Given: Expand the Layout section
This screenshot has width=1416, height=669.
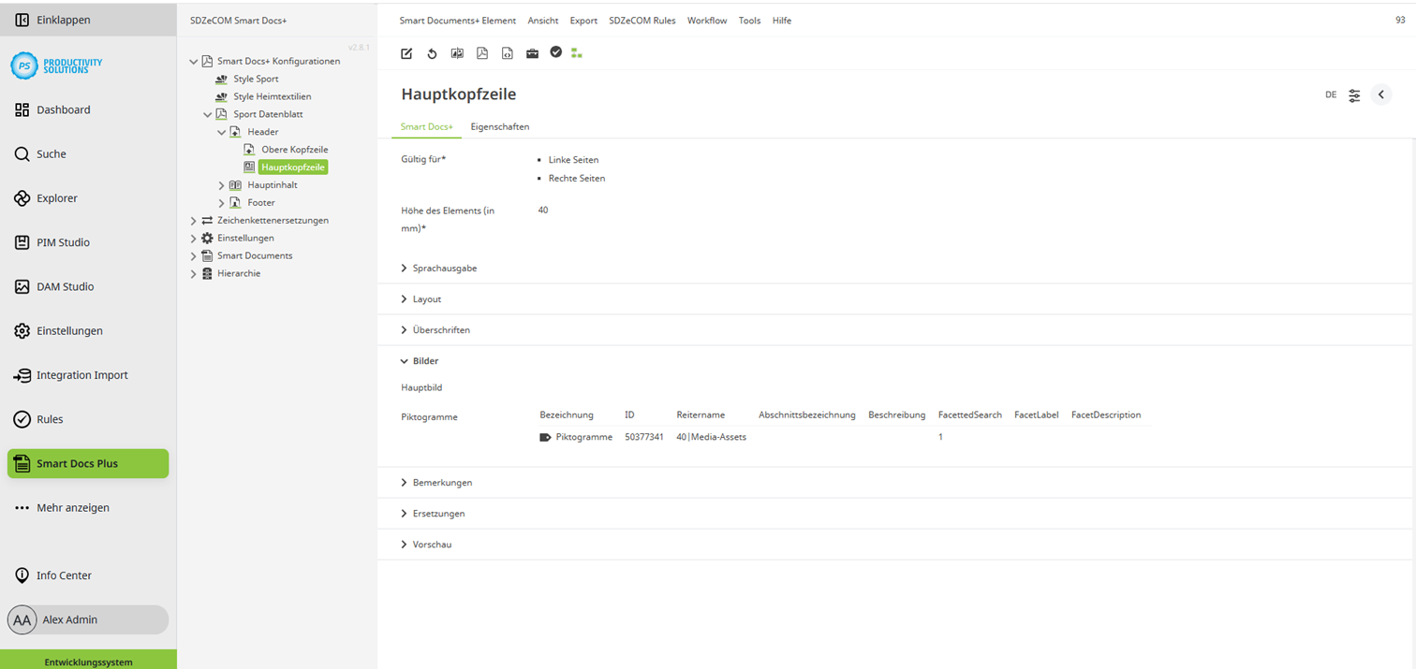Looking at the screenshot, I should (426, 298).
